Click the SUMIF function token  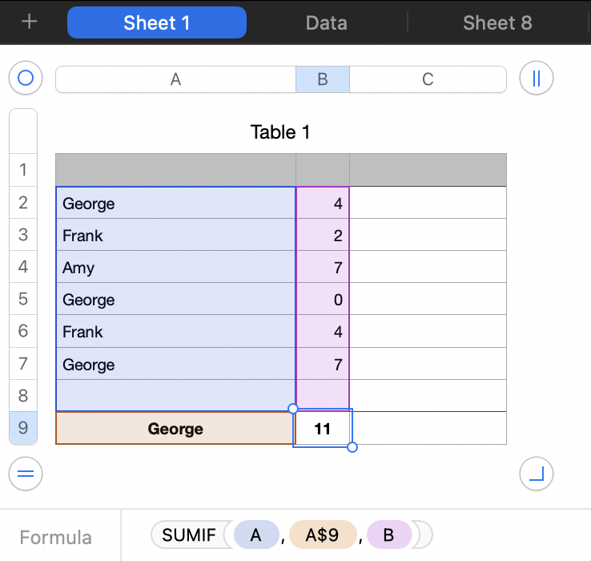189,535
